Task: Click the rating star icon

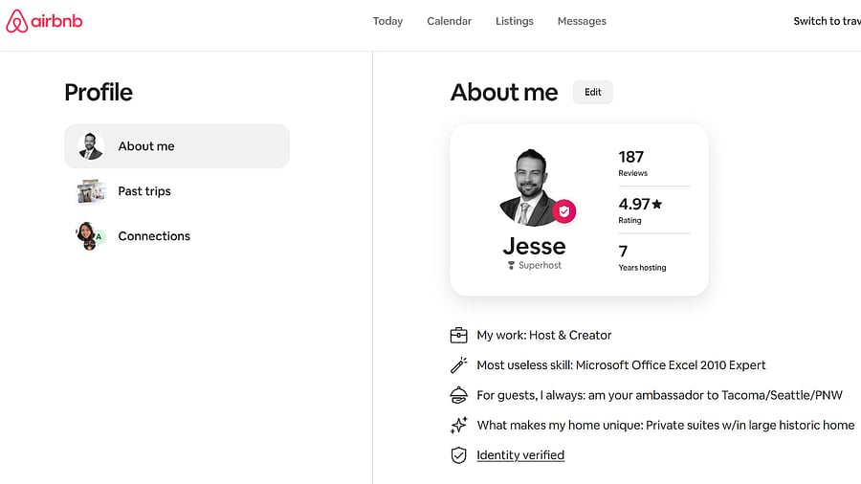Action: [656, 204]
